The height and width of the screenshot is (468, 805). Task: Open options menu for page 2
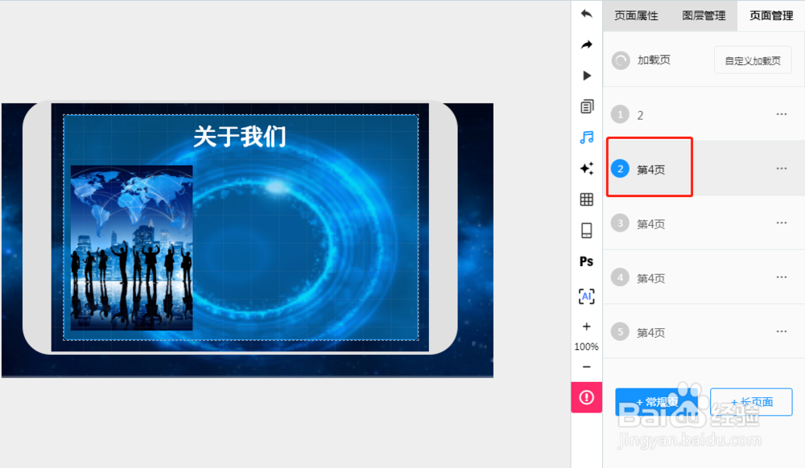[x=781, y=113]
